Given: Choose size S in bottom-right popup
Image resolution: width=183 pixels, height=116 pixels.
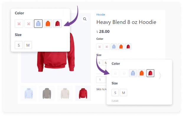Looking at the screenshot, I should (115, 93).
